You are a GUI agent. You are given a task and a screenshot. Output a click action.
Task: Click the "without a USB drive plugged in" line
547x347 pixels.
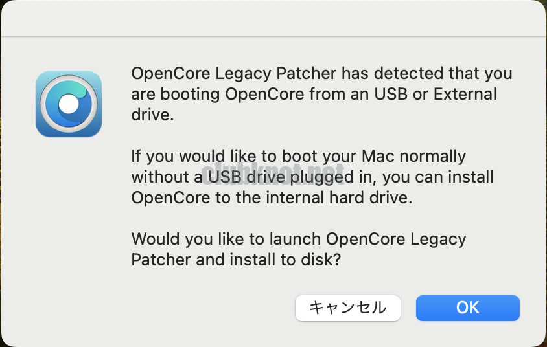(312, 177)
